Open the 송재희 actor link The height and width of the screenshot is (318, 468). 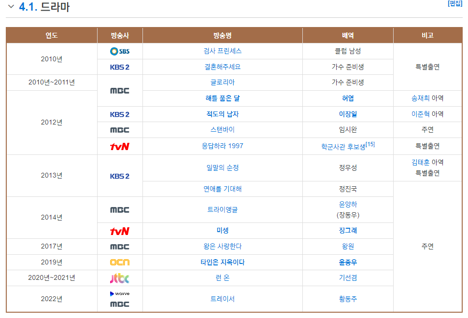pos(420,98)
